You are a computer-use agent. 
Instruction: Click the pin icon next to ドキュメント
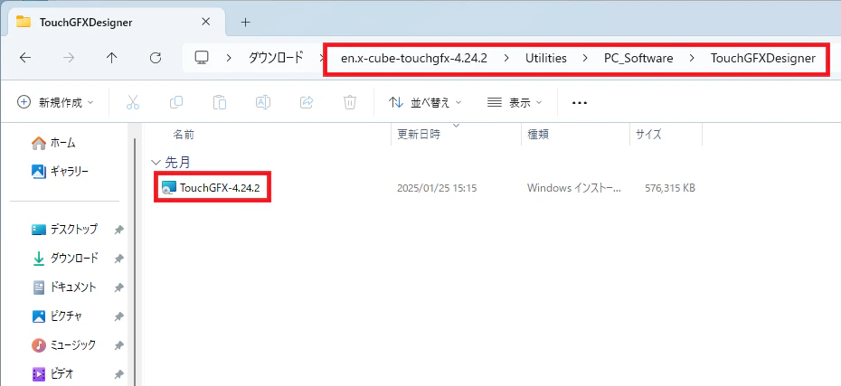pyautogui.click(x=119, y=287)
